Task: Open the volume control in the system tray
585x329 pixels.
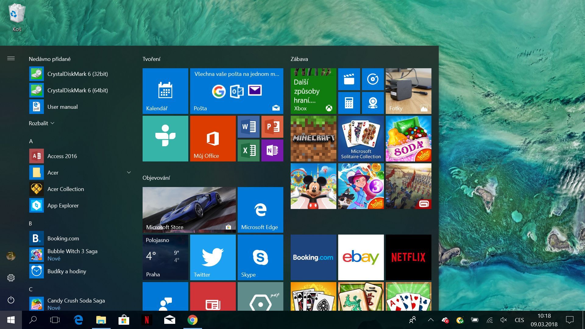Action: coord(504,320)
